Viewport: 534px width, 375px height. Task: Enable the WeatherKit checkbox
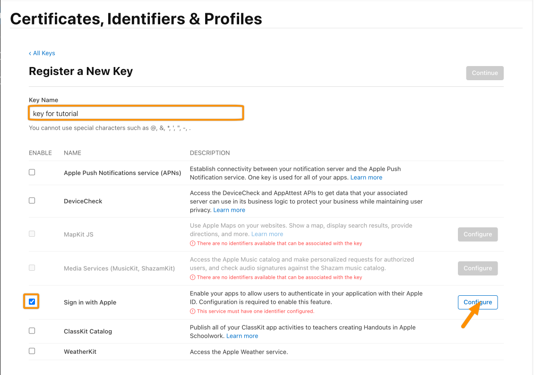tap(32, 351)
